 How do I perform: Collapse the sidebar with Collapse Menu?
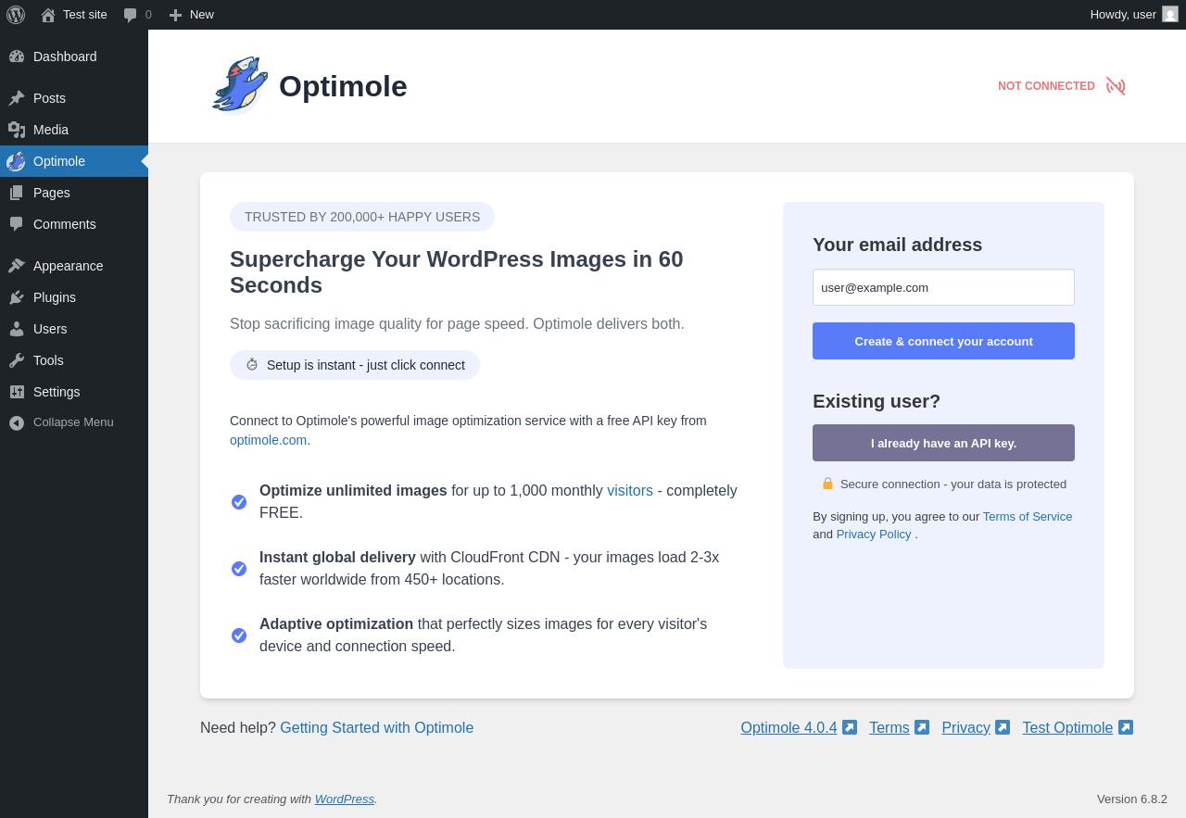[74, 422]
